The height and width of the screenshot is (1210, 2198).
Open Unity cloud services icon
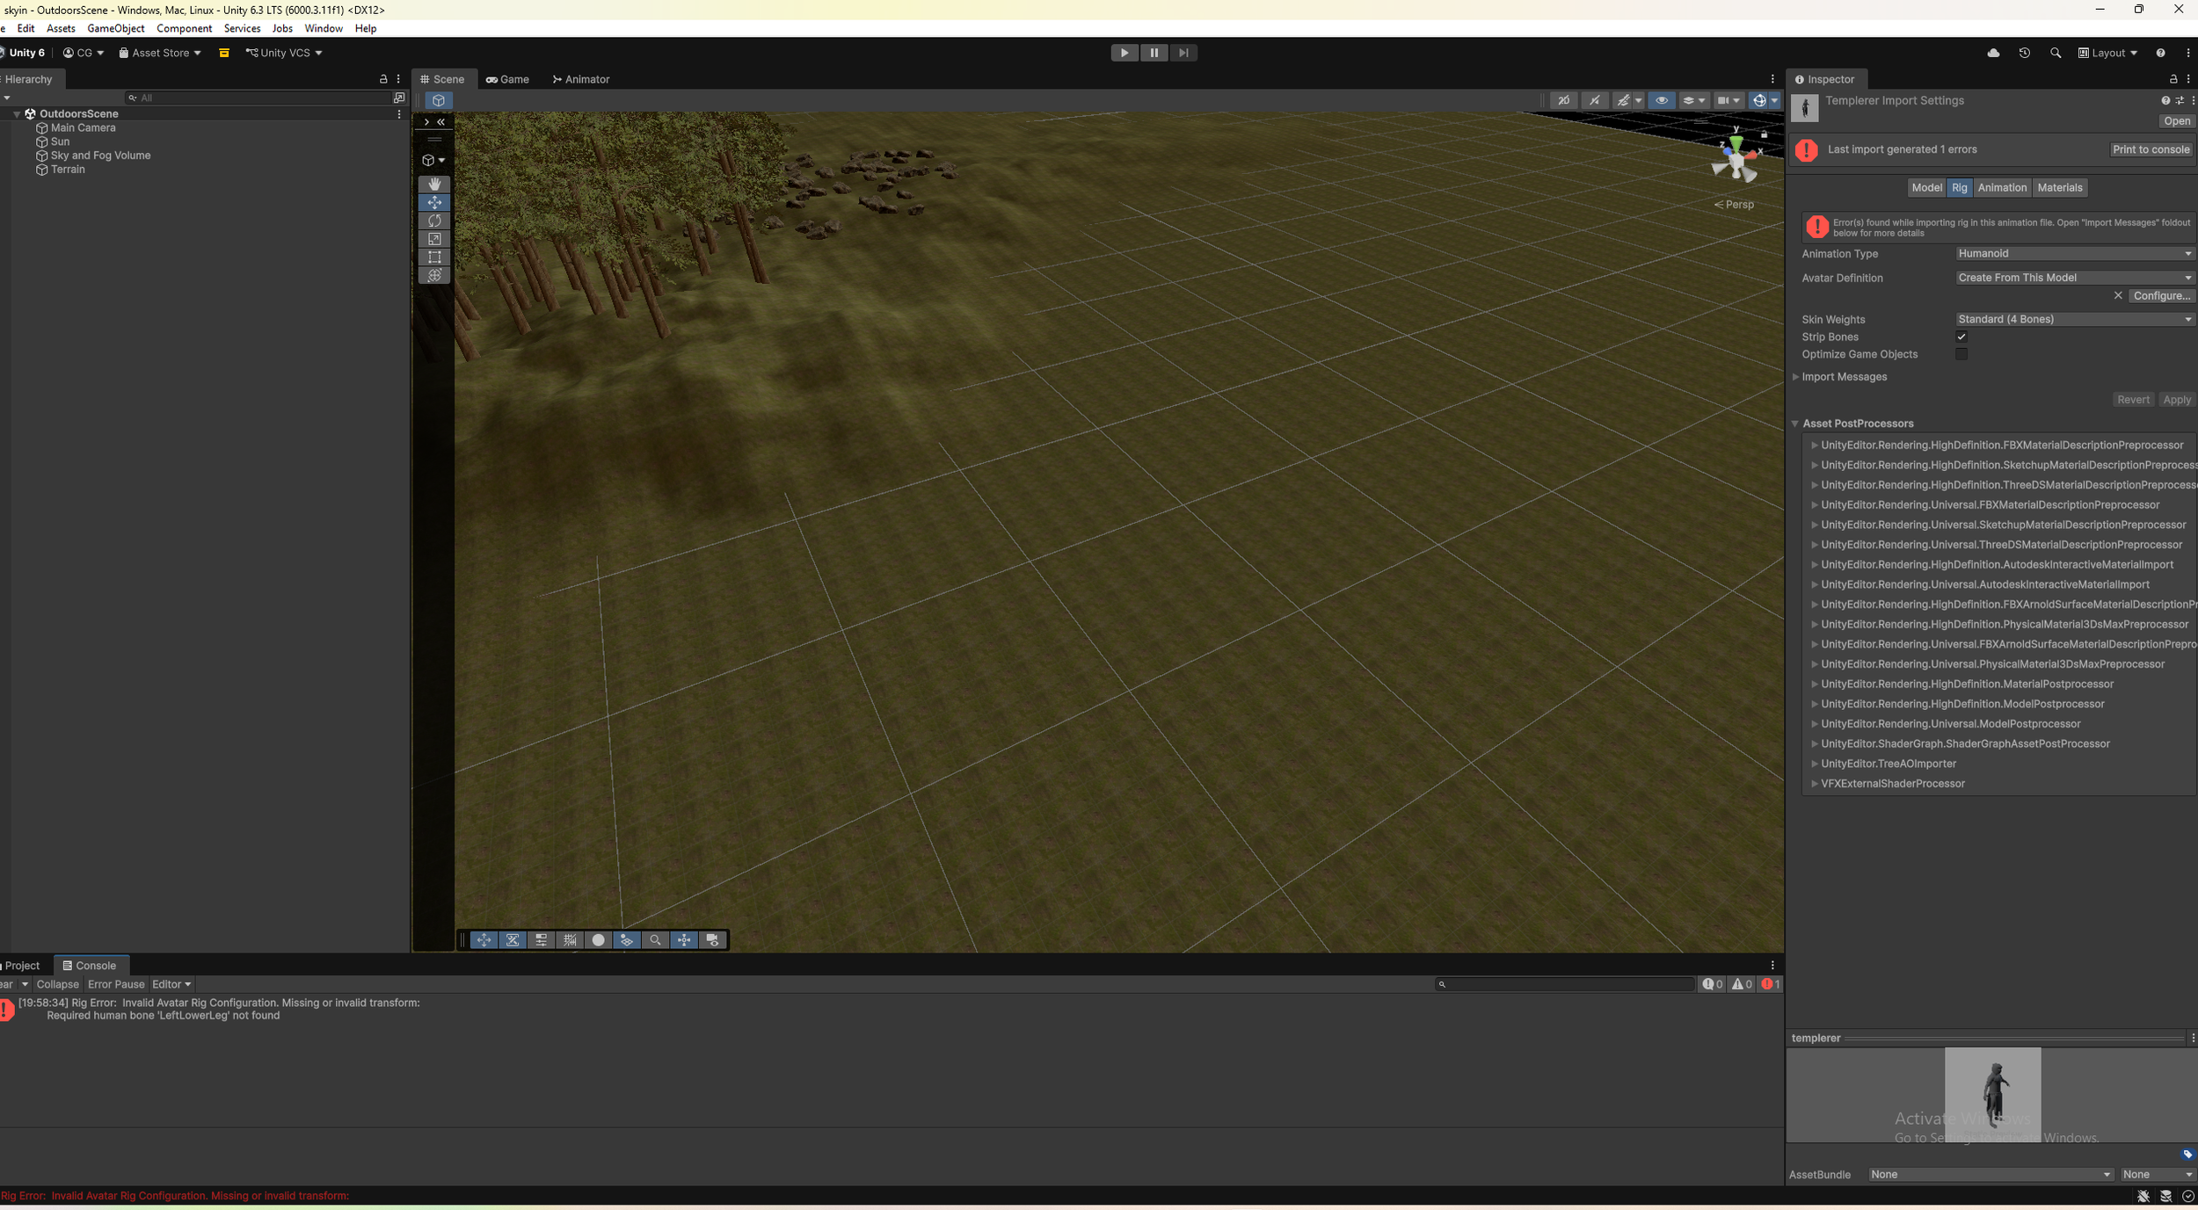pos(1993,53)
